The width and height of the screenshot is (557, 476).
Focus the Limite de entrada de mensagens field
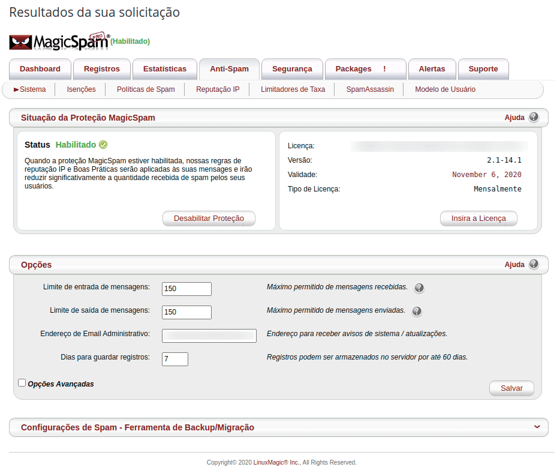click(x=186, y=289)
